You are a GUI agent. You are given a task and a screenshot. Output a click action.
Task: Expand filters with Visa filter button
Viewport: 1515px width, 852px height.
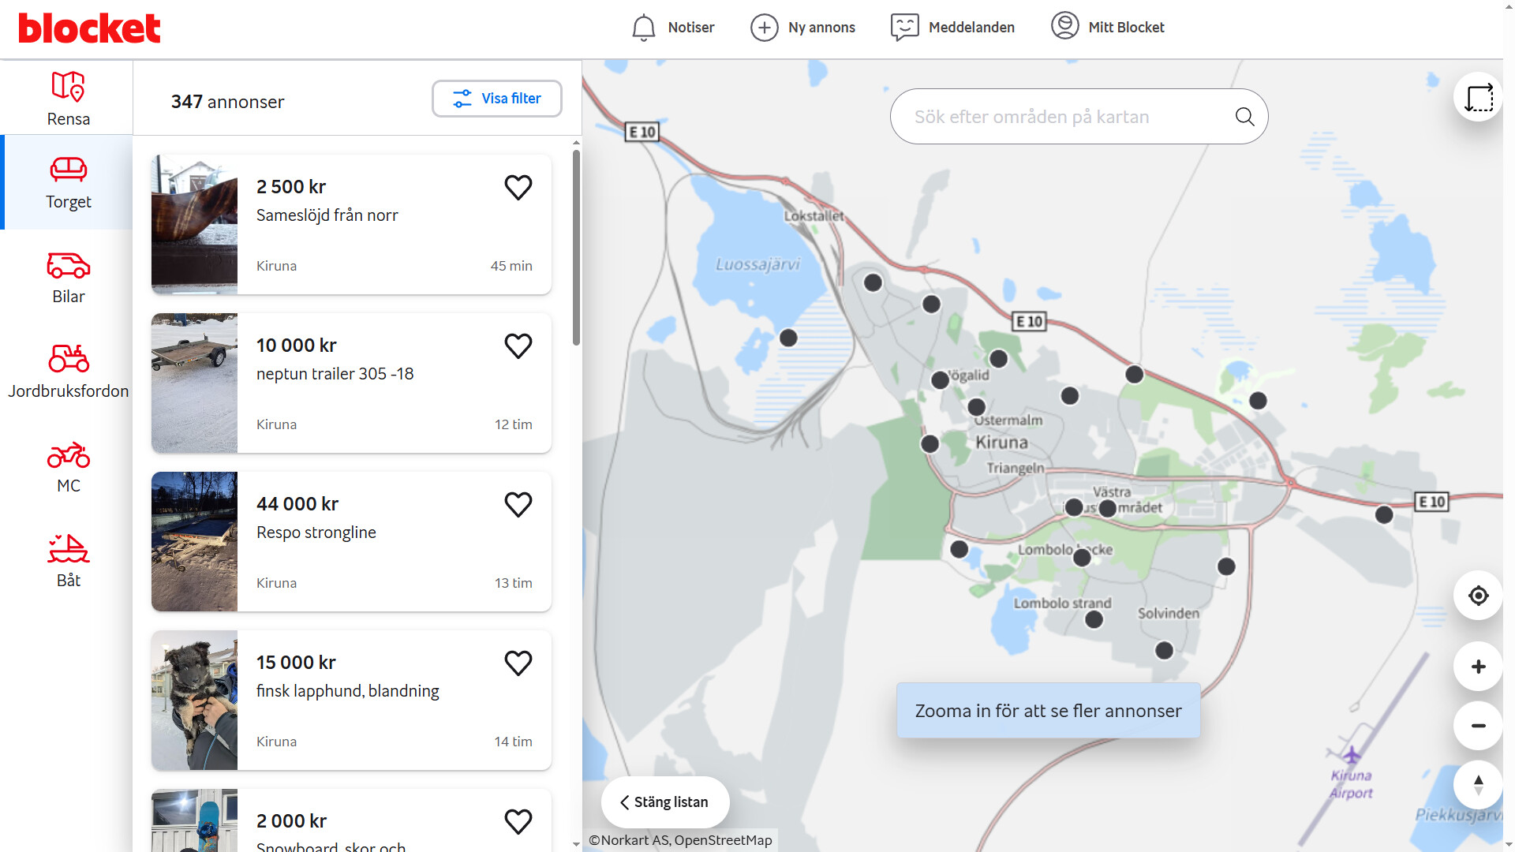(x=496, y=99)
